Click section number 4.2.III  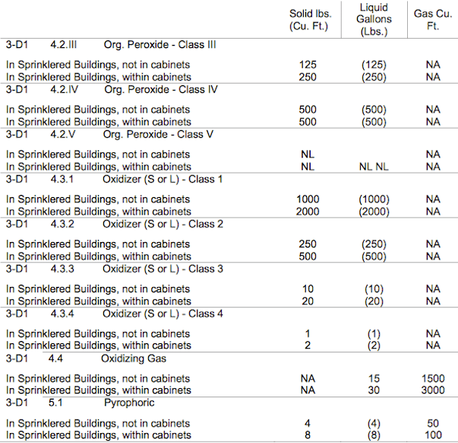pos(63,45)
